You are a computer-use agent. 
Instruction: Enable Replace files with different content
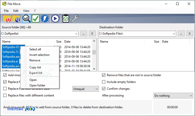pos(5,95)
